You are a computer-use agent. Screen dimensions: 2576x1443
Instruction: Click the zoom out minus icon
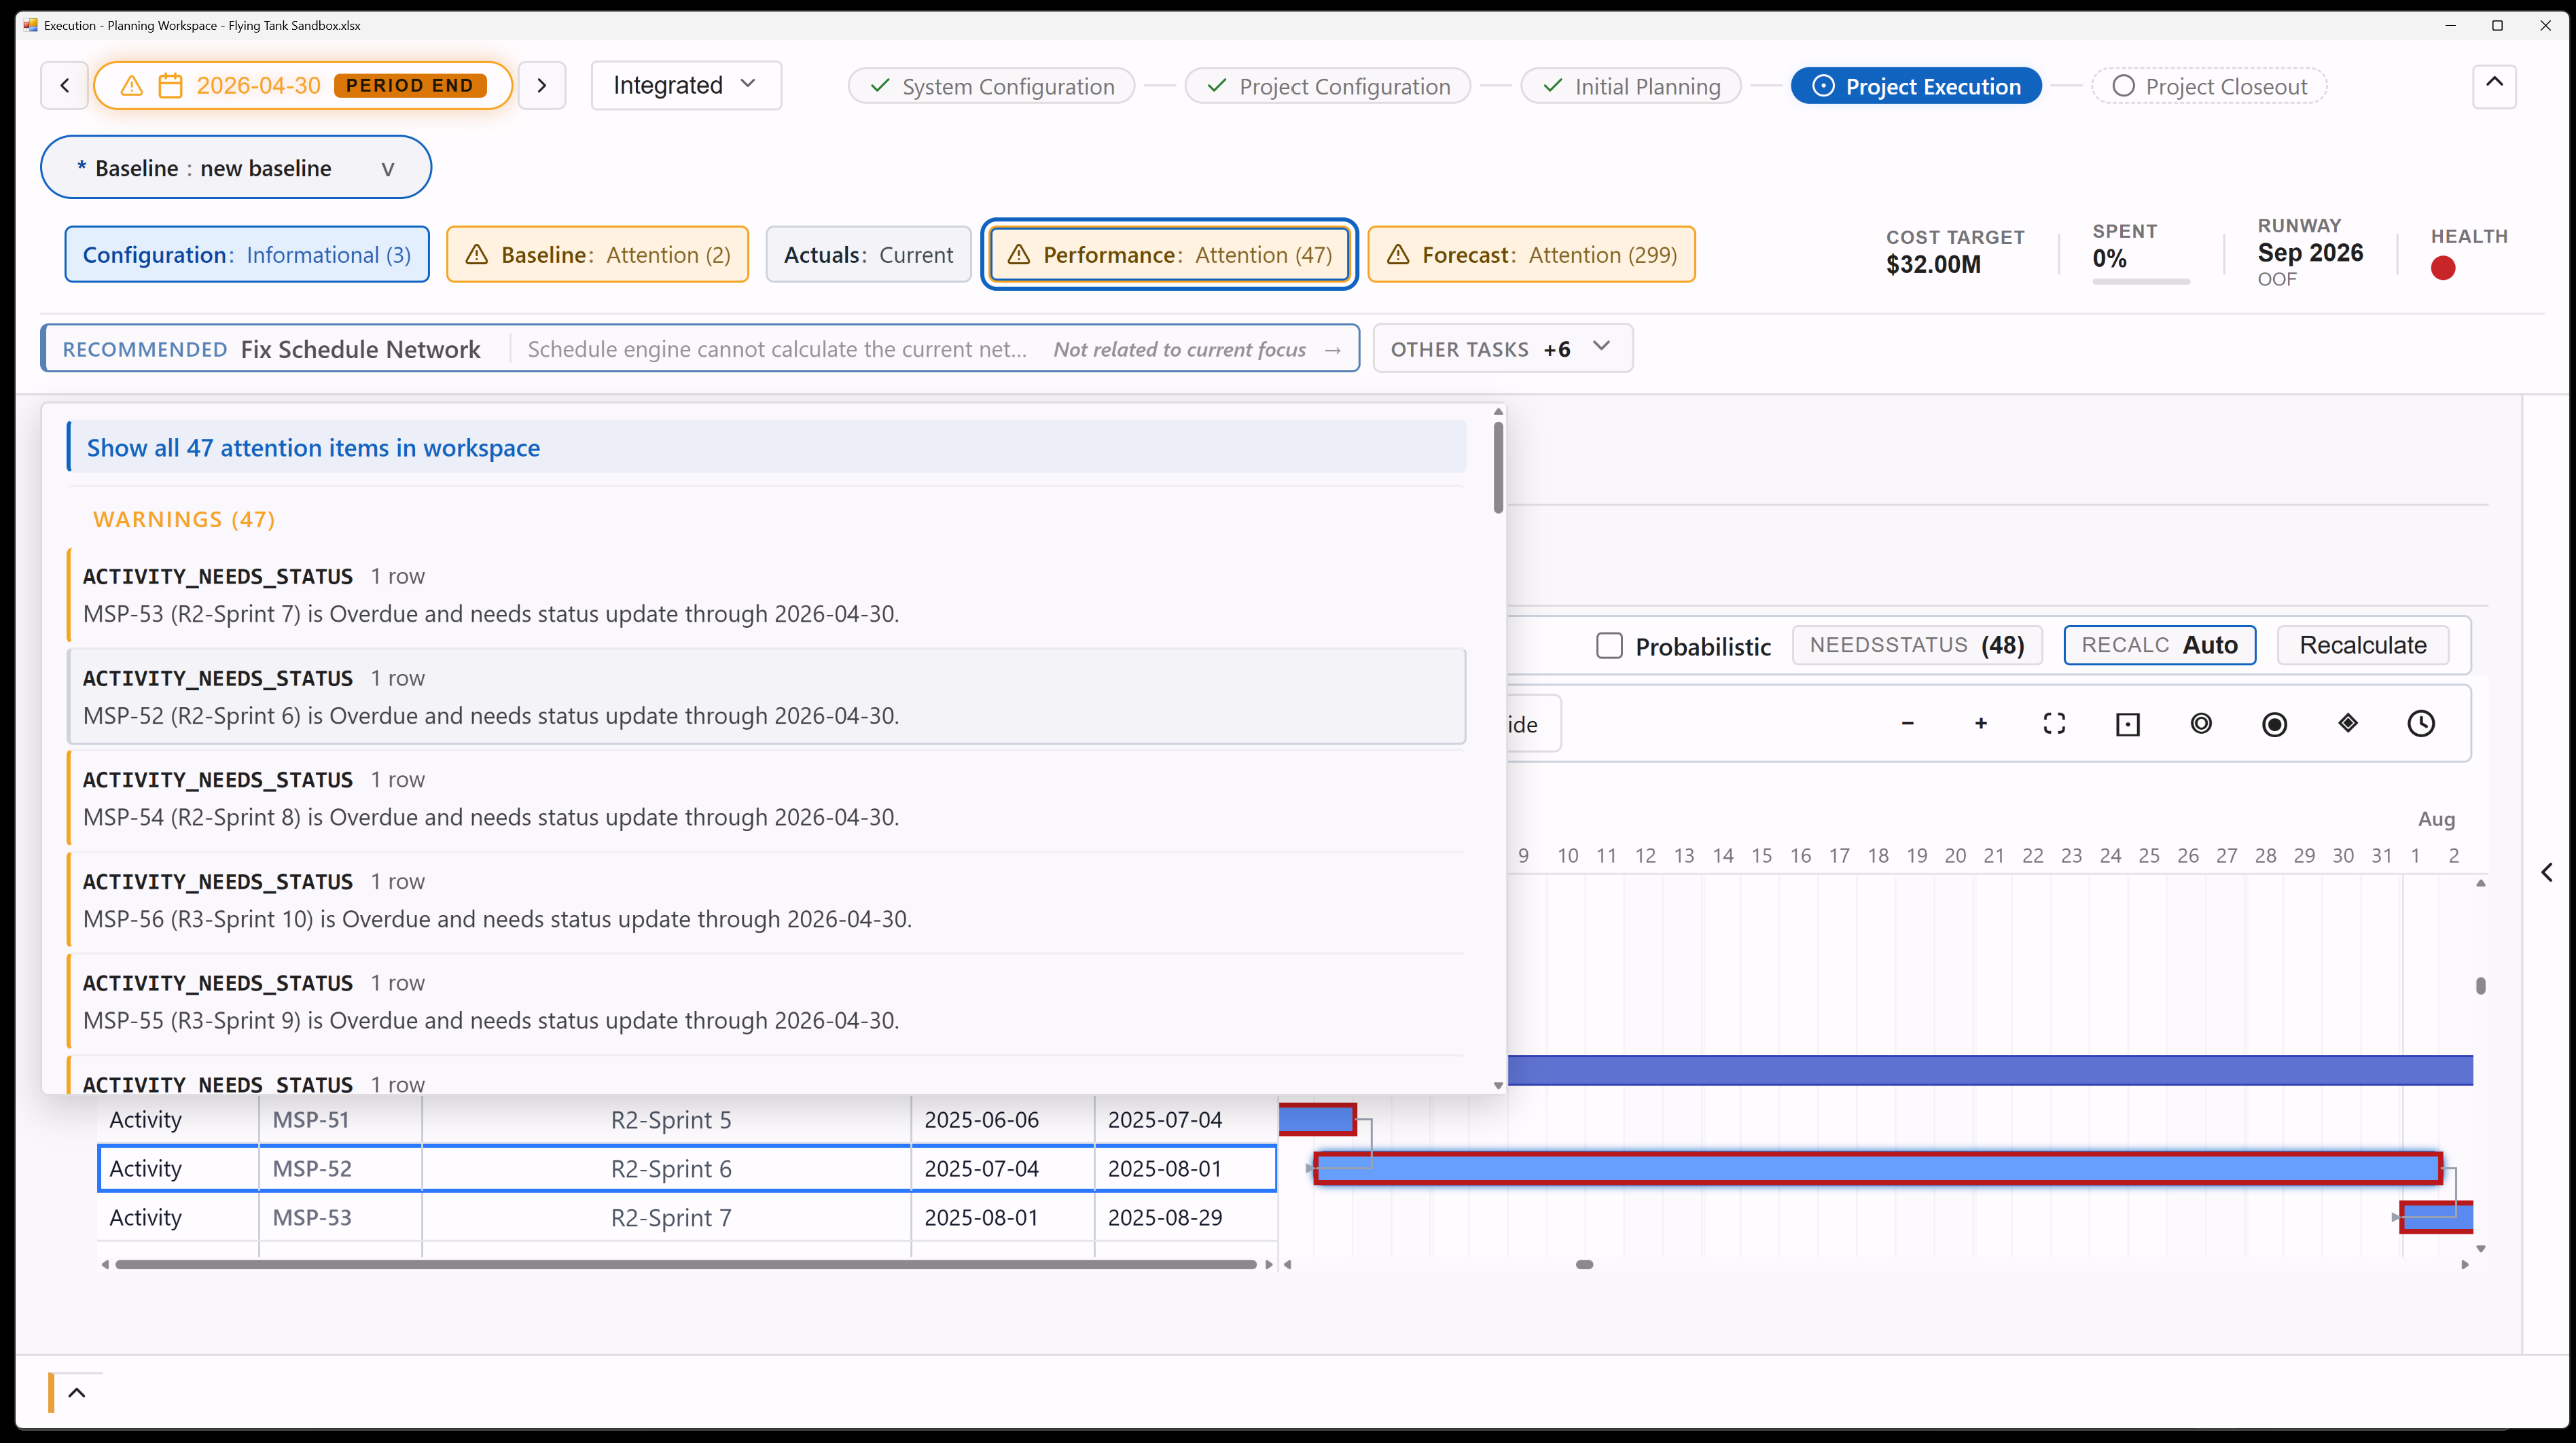[1907, 724]
